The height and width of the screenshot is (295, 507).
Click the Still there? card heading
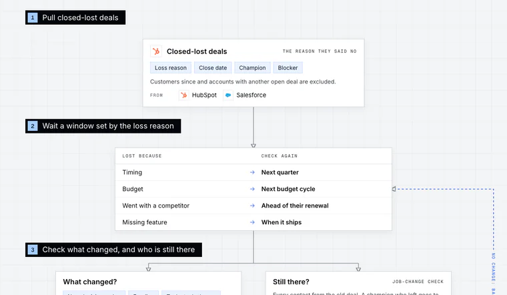pyautogui.click(x=291, y=282)
